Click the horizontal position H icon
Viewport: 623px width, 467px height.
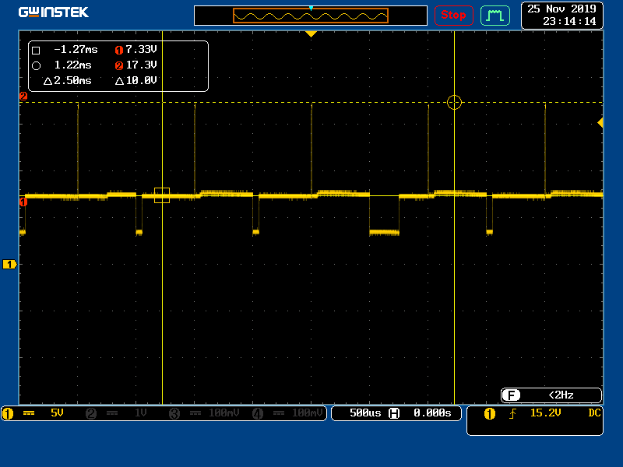click(394, 413)
